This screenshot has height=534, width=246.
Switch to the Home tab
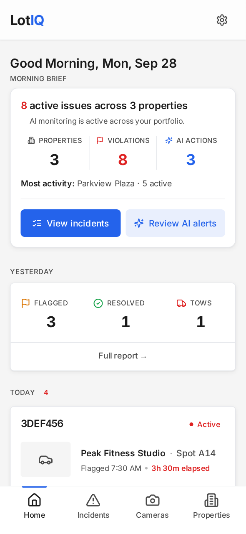coord(34,506)
